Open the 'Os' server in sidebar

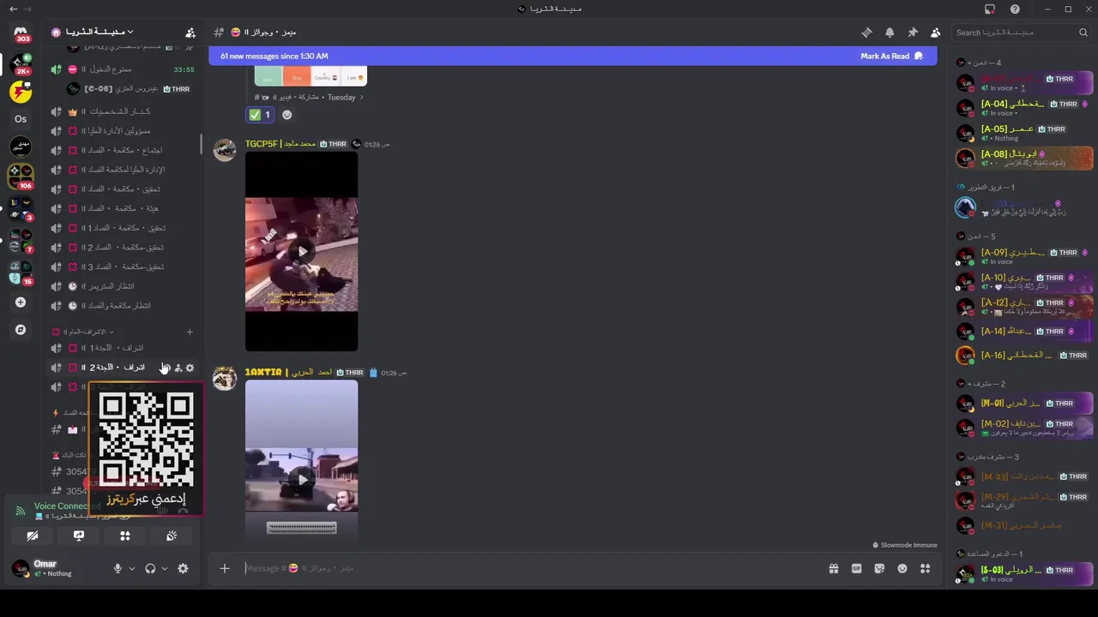click(21, 119)
